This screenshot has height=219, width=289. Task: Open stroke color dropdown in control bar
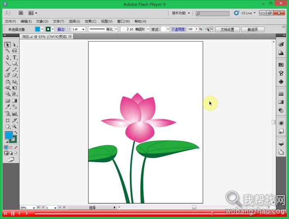pos(53,29)
